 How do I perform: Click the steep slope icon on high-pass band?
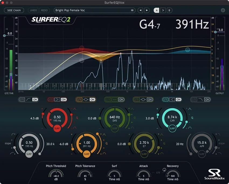[x=13, y=134]
